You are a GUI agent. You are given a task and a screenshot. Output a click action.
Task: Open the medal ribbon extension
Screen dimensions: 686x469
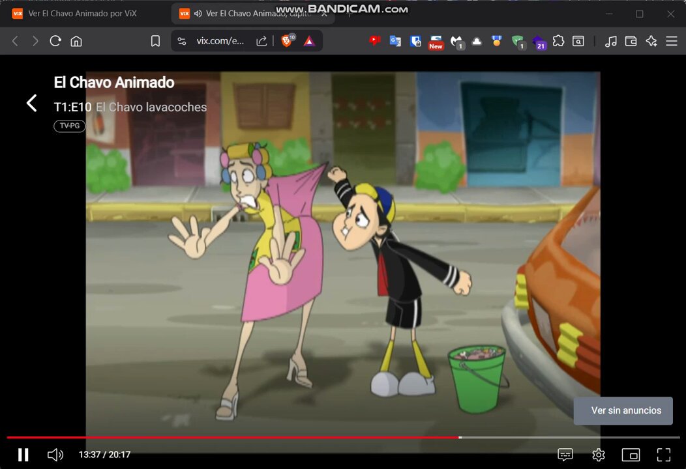click(496, 41)
